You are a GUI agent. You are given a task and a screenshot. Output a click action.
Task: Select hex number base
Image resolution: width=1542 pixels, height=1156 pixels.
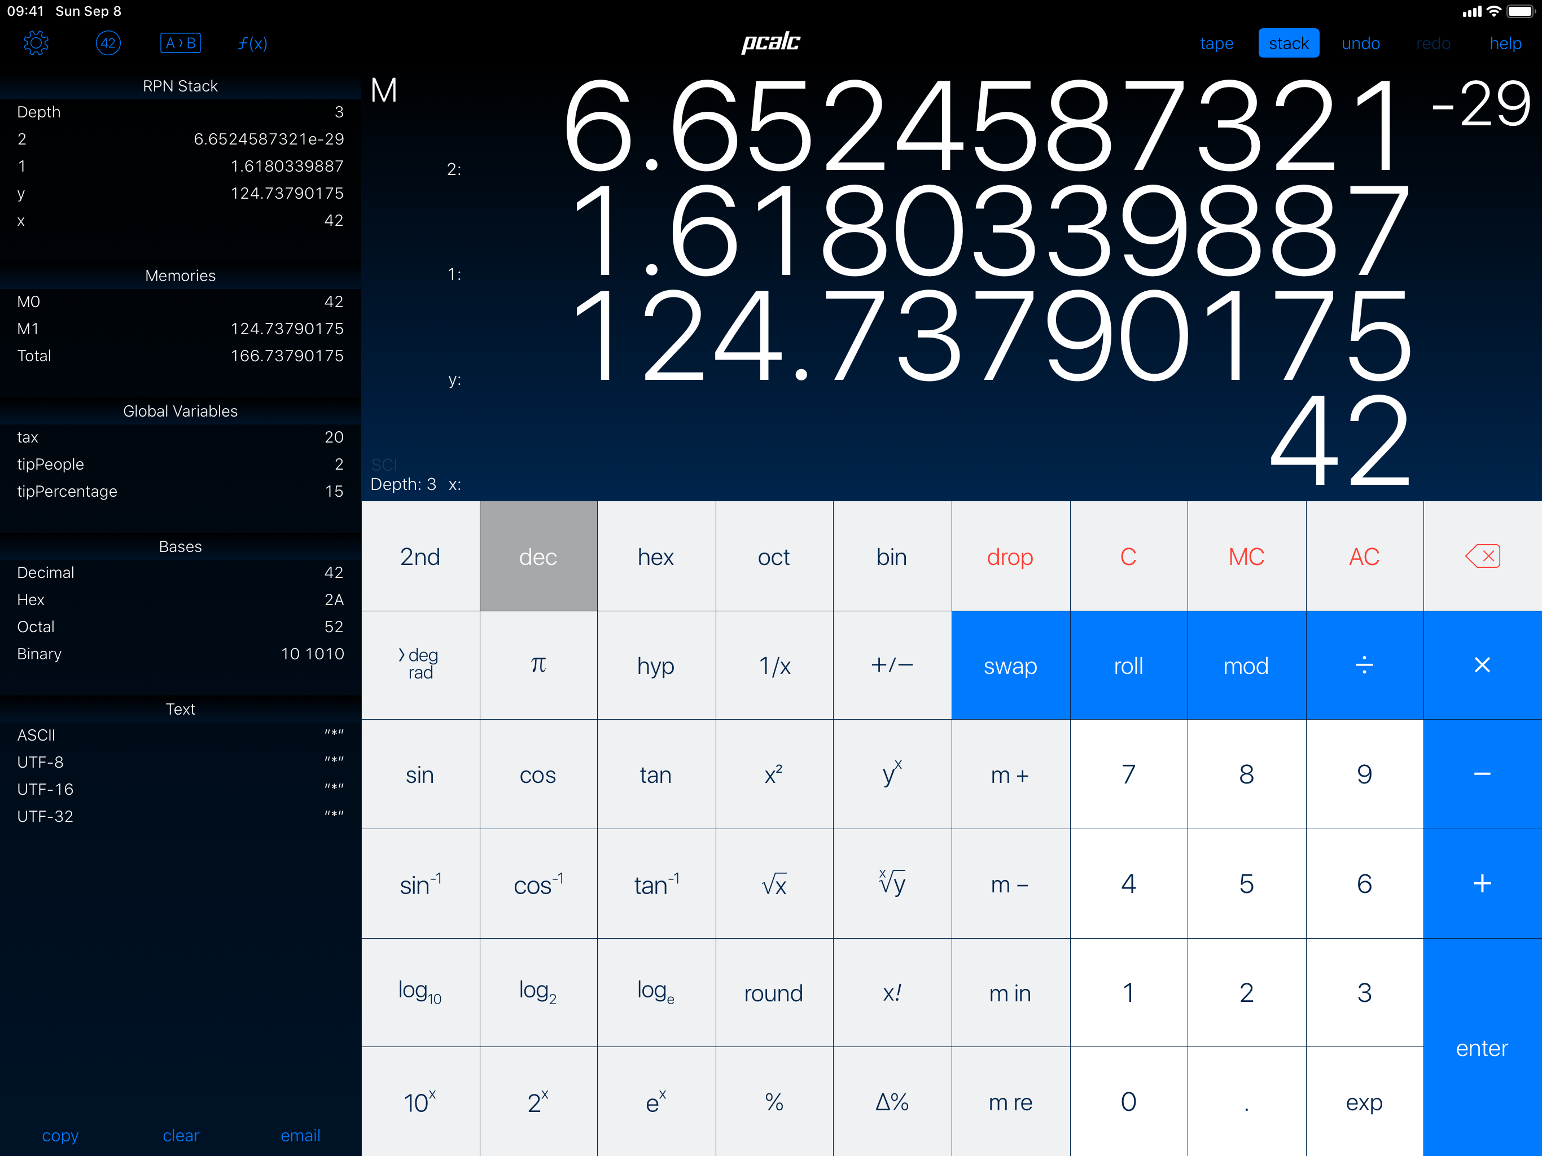tap(655, 557)
